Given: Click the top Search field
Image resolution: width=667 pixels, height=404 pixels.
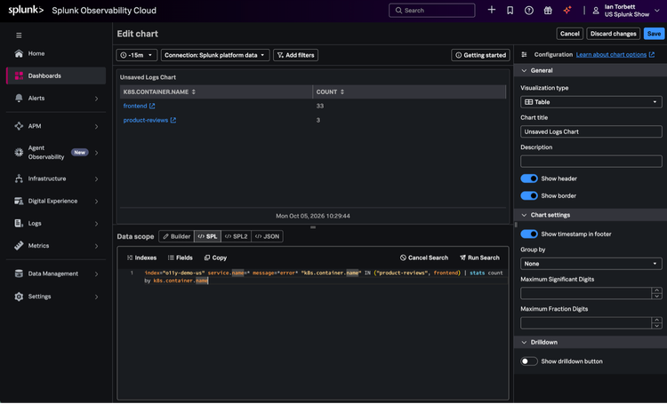Looking at the screenshot, I should click(x=431, y=10).
